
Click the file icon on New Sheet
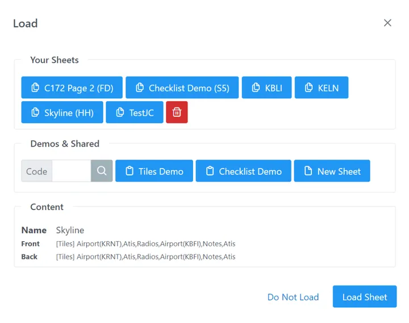[x=308, y=171]
